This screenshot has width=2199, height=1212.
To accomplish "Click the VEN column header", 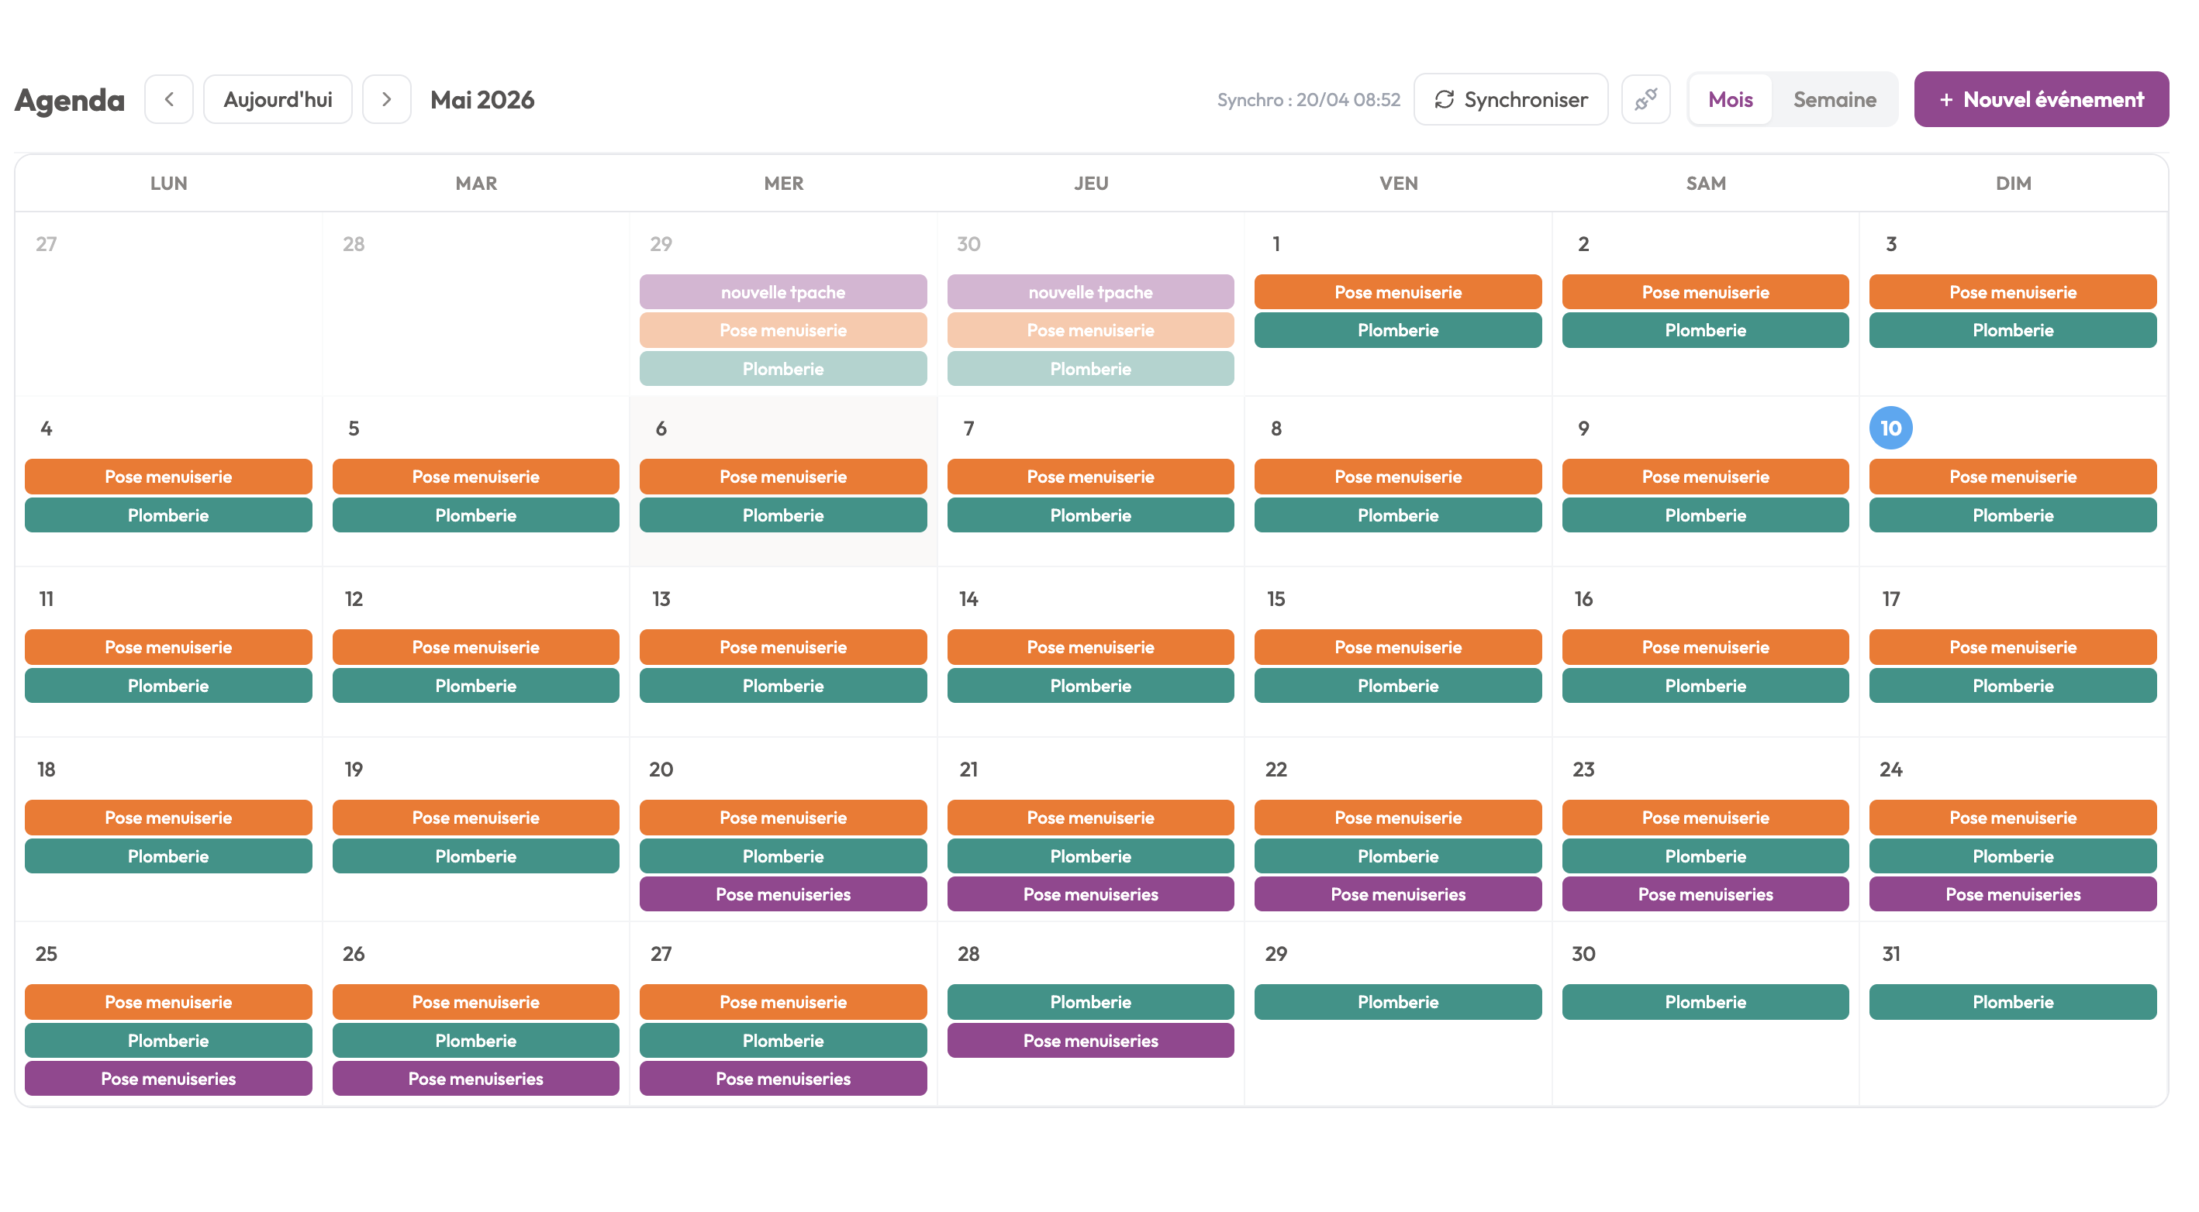I will [1398, 184].
